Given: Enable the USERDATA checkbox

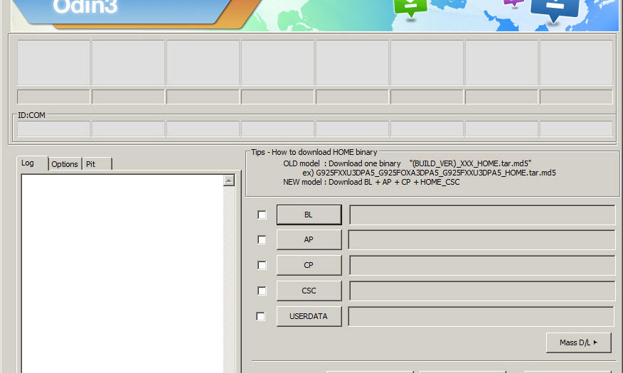Looking at the screenshot, I should 260,316.
